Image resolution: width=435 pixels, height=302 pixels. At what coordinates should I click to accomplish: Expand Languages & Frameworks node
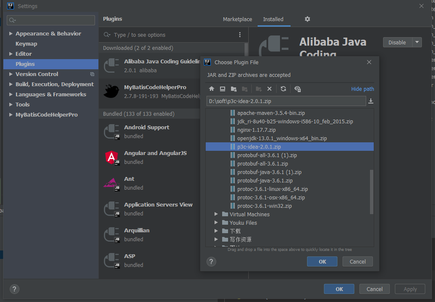pyautogui.click(x=11, y=94)
